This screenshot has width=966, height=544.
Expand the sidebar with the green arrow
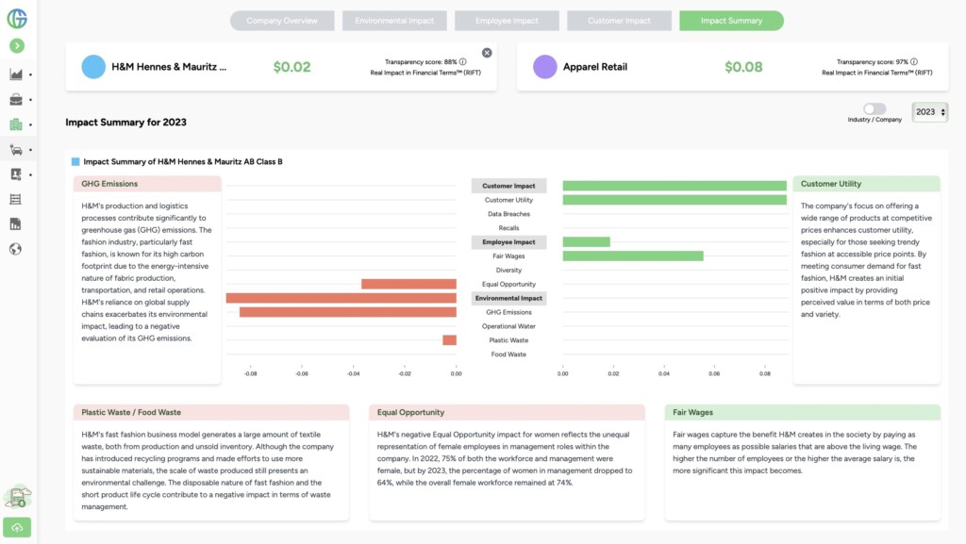point(17,45)
